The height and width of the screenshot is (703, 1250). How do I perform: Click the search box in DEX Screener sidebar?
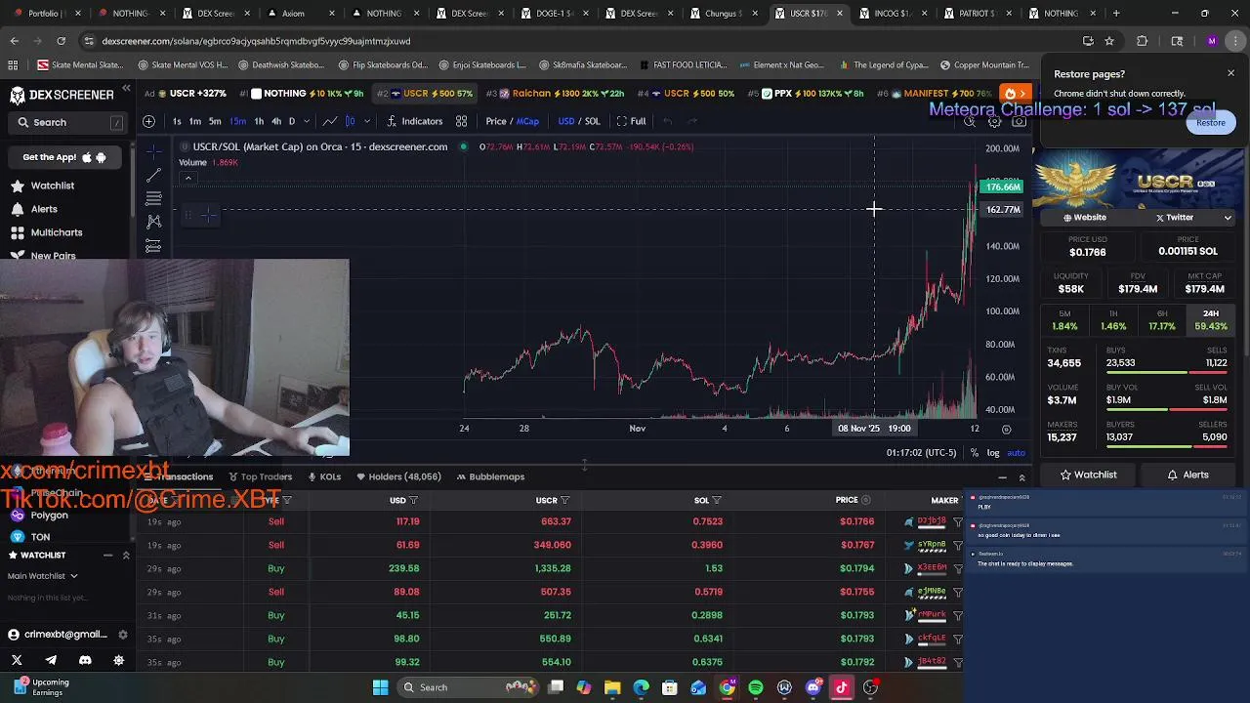[x=68, y=122]
